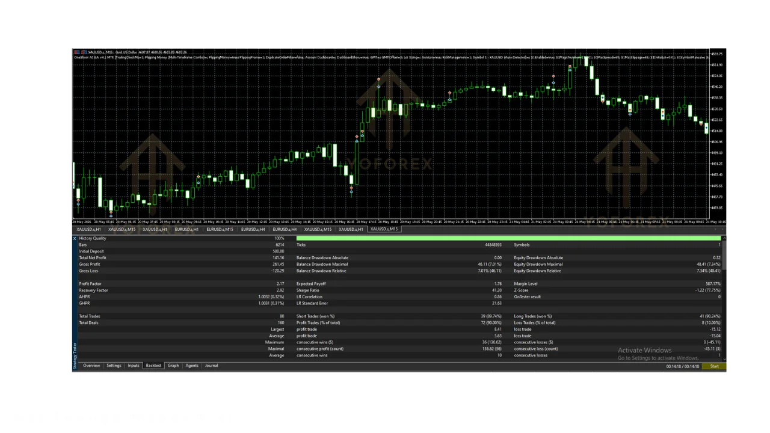This screenshot has height=433, width=770.
Task: Click Long Trades (won %) label
Action: click(x=532, y=316)
